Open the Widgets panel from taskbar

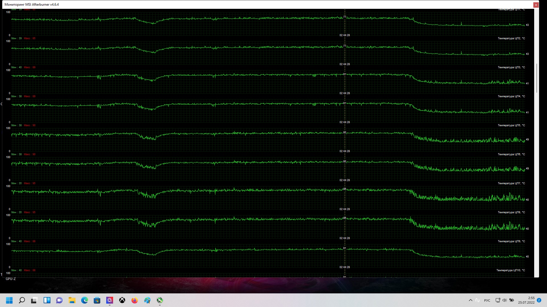pyautogui.click(x=47, y=300)
